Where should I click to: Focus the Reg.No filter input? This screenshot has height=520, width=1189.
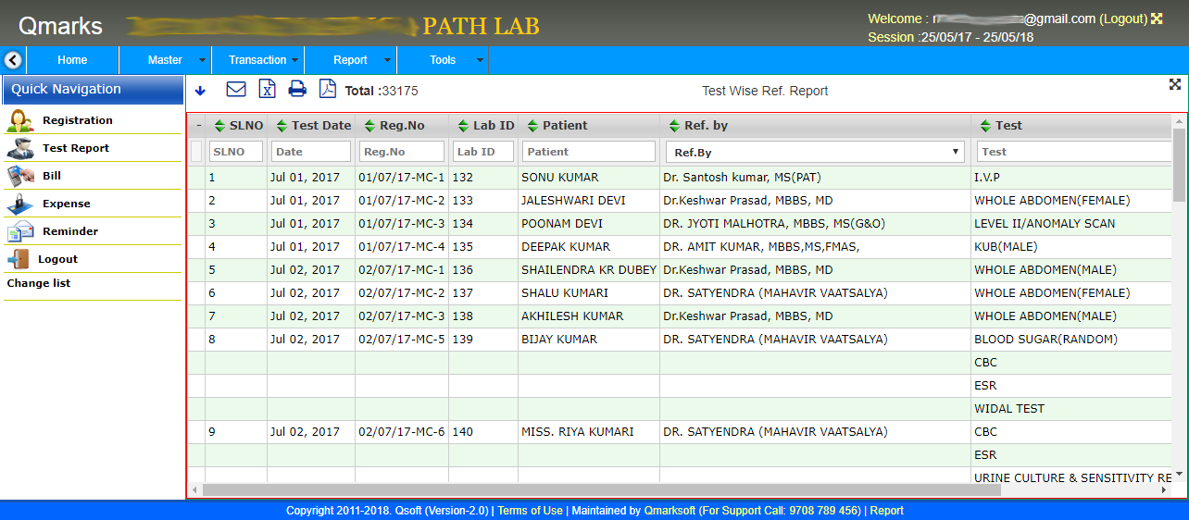[402, 152]
